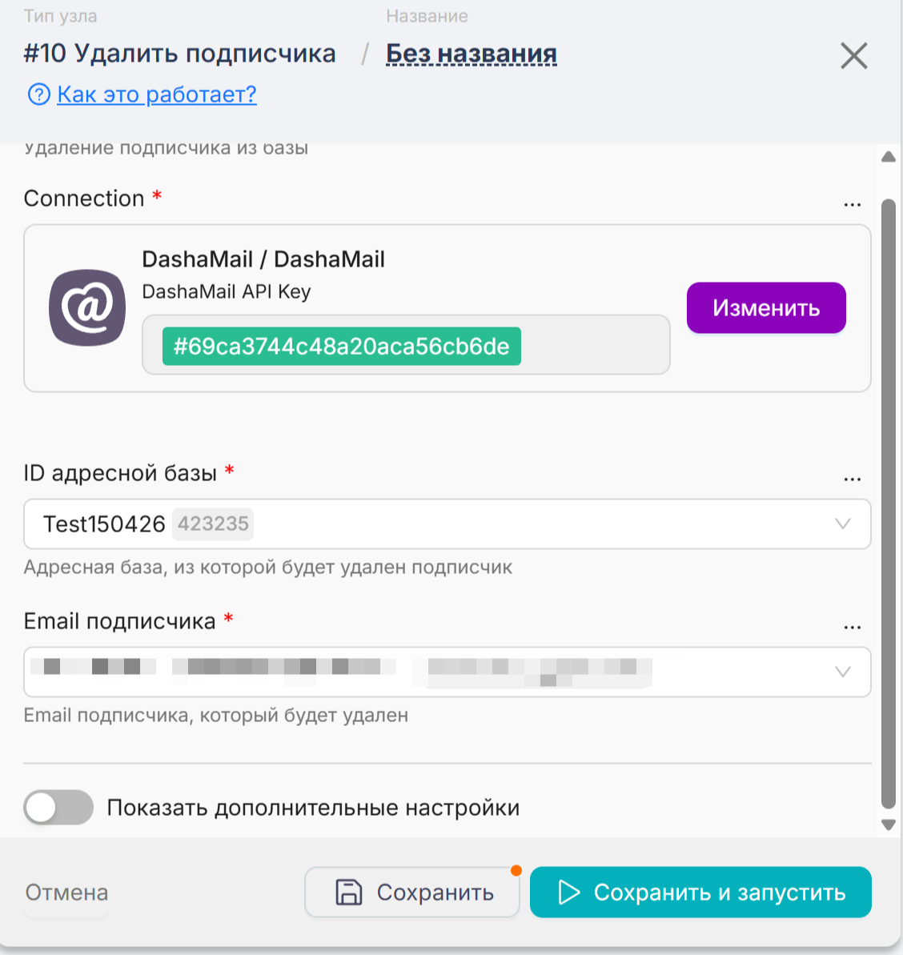Expand the ID адресной базы dropdown arrow
The image size is (903, 955).
point(842,524)
